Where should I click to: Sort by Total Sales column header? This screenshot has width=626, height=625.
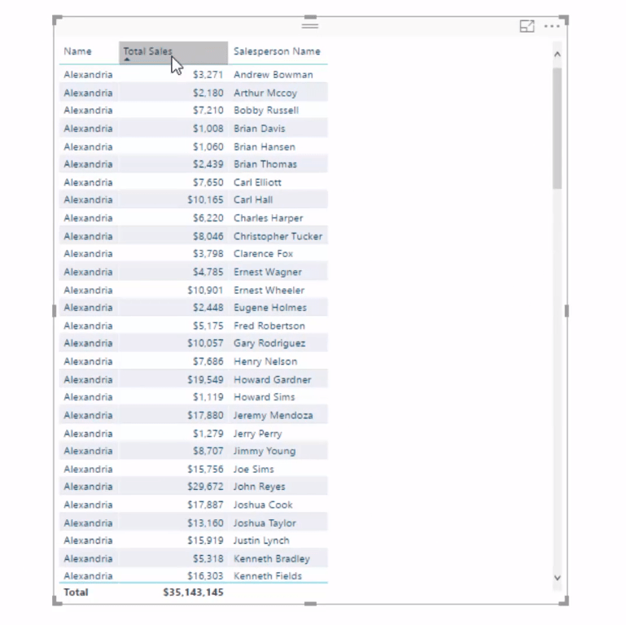coord(173,52)
